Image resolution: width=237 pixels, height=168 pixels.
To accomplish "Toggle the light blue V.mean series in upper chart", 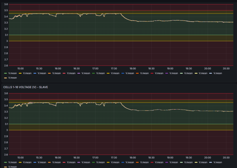I will point(42,73).
